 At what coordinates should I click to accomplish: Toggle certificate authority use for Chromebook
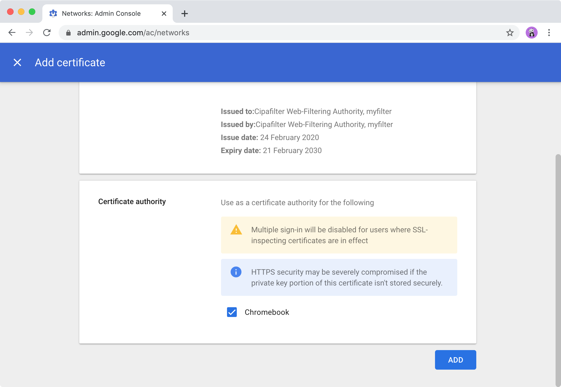pyautogui.click(x=232, y=312)
